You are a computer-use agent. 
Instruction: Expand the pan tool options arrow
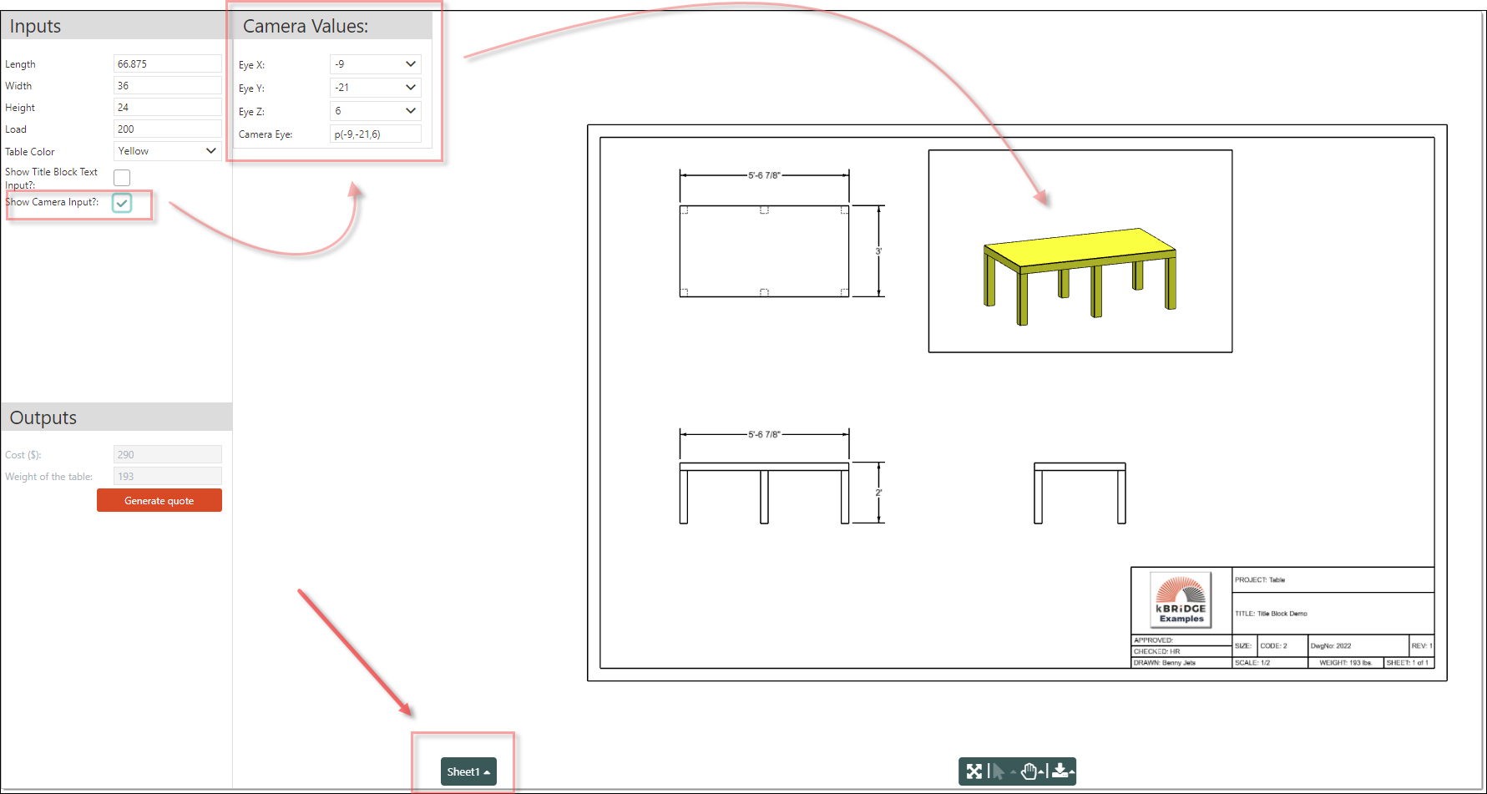1041,772
